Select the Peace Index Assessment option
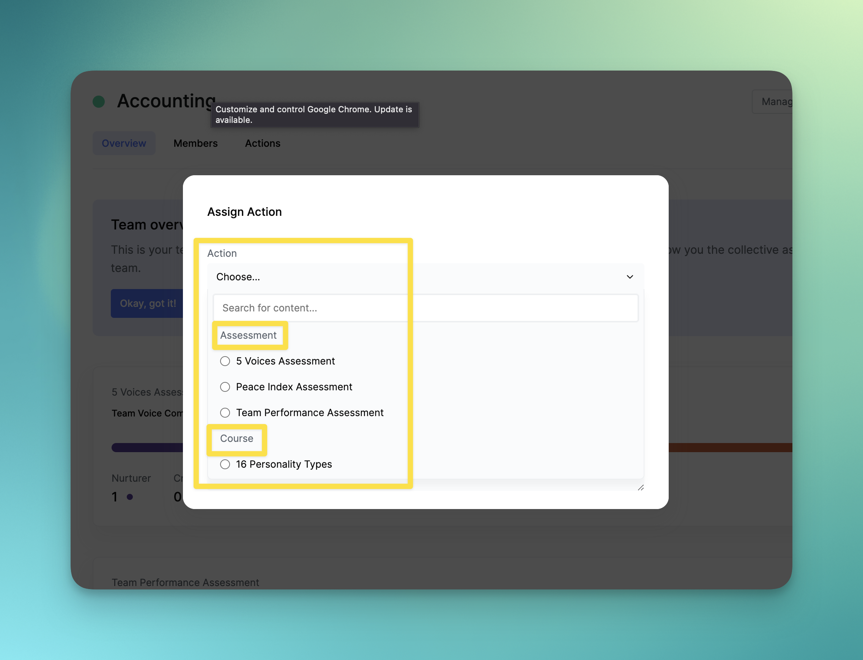 click(x=225, y=387)
